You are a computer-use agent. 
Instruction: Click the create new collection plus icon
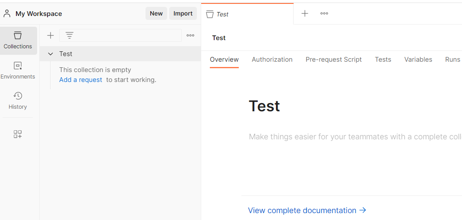pos(51,35)
